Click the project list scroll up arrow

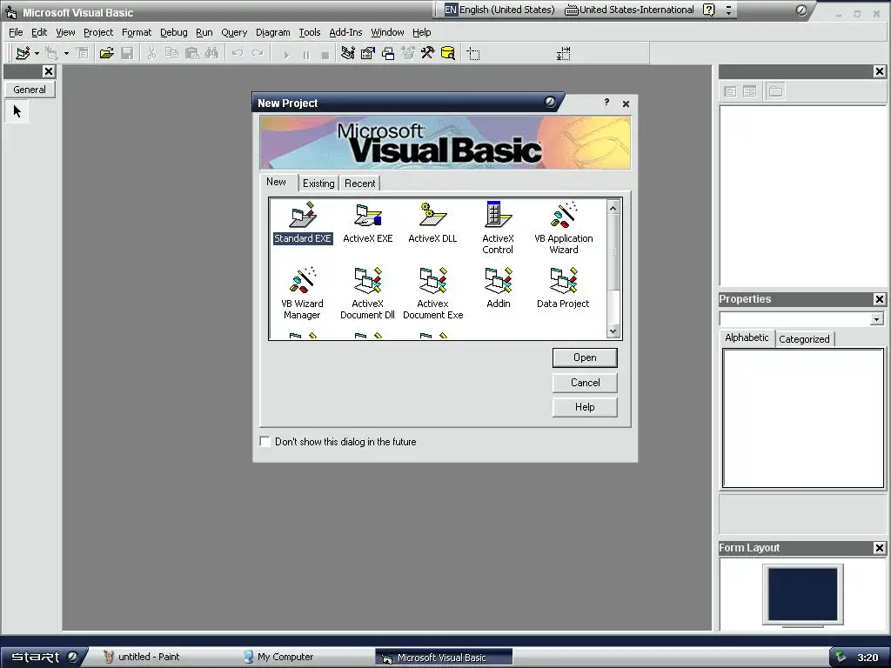[x=613, y=208]
